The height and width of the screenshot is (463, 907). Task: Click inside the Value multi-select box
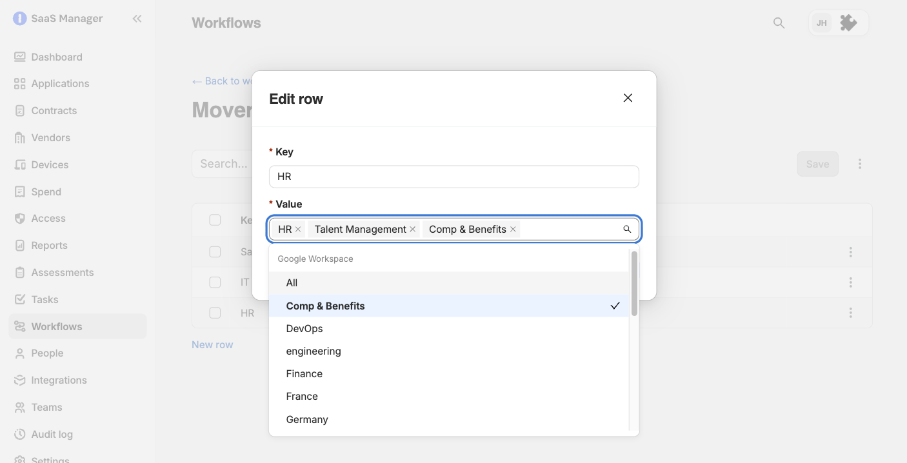pyautogui.click(x=454, y=230)
